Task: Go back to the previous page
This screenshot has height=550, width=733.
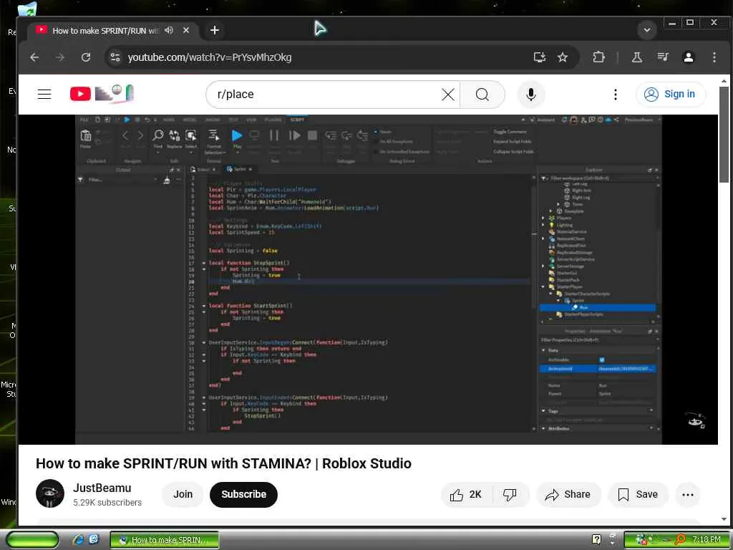Action: pyautogui.click(x=34, y=57)
